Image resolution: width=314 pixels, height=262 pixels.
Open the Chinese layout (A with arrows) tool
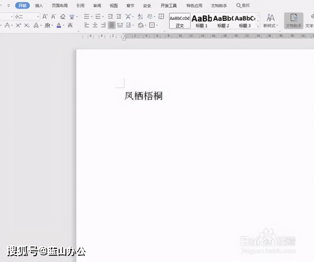pyautogui.click(x=128, y=16)
